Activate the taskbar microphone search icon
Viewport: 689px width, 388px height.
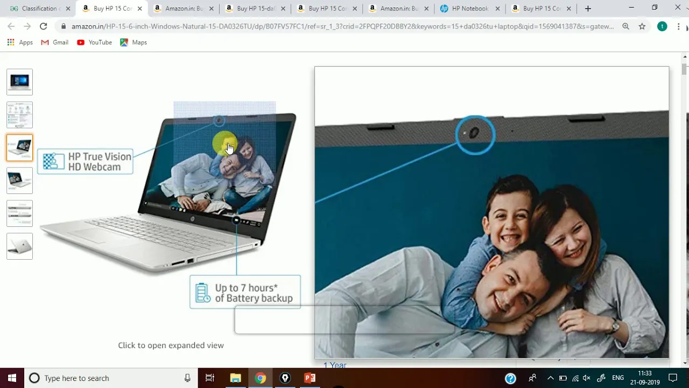(187, 378)
